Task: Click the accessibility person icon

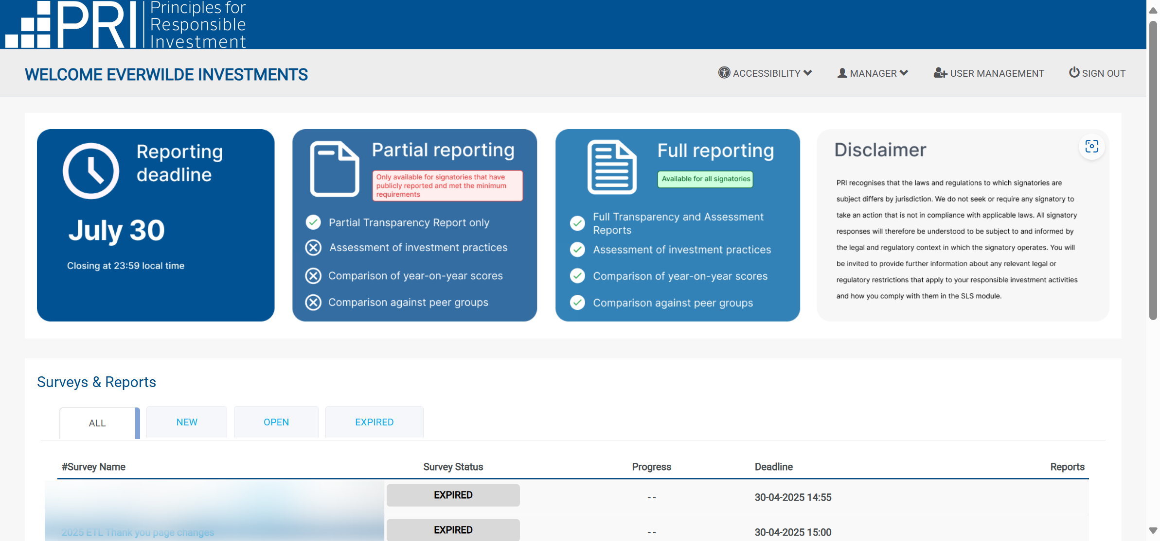Action: tap(724, 73)
